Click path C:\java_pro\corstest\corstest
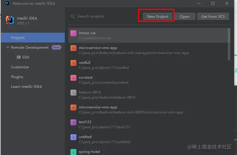 point(104,83)
